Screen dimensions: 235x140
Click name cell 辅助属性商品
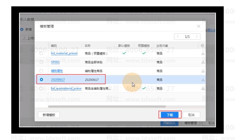(x=94, y=71)
